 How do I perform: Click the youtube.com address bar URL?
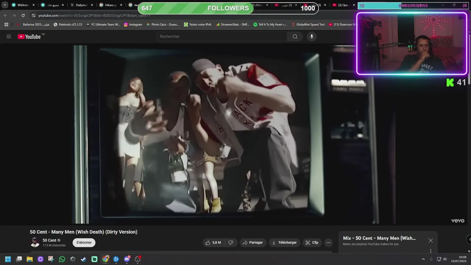[x=94, y=15]
